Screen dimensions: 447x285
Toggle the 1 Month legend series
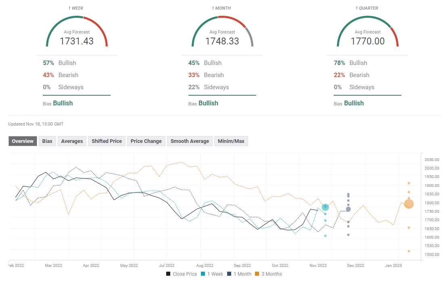click(239, 274)
